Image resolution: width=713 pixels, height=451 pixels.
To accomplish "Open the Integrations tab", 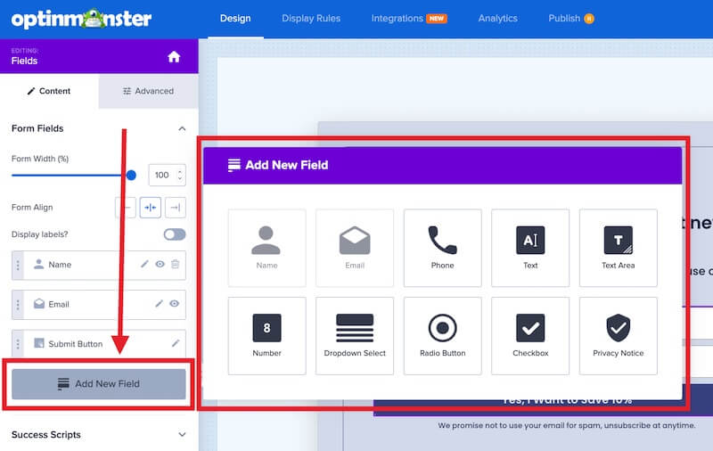I will point(409,19).
